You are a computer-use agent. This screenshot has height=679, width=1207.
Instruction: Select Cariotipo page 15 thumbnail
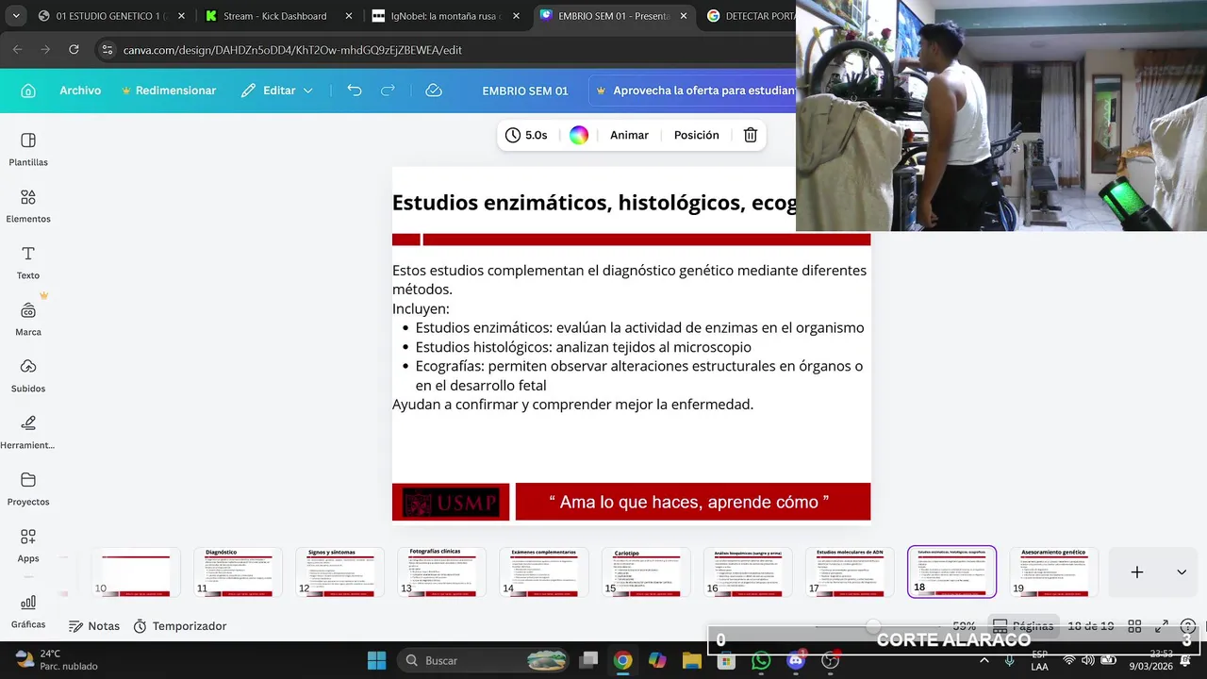tap(646, 572)
